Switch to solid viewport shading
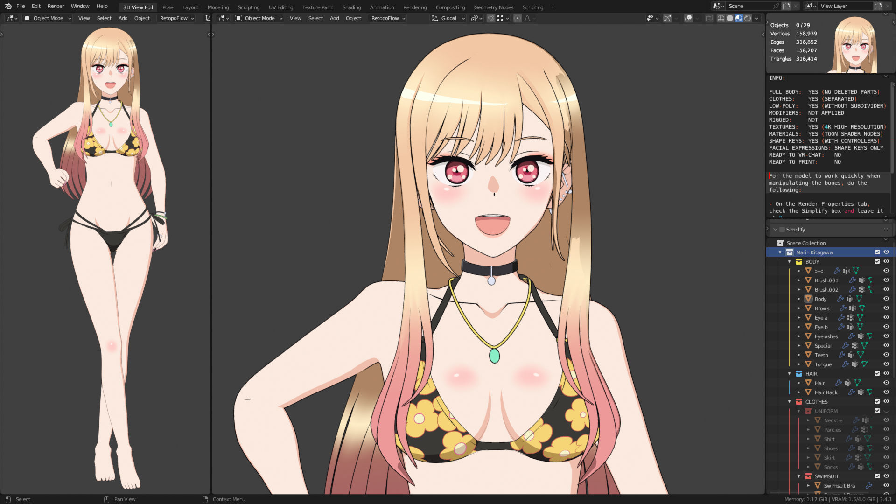 click(729, 18)
